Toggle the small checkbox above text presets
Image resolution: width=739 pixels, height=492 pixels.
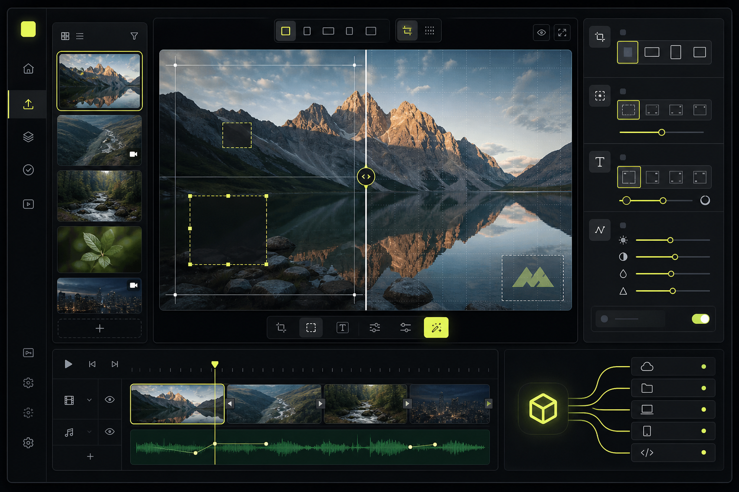(x=623, y=157)
